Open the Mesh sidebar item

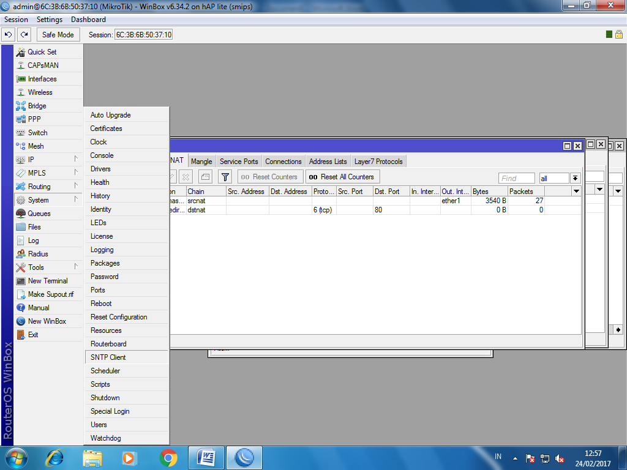(x=48, y=146)
